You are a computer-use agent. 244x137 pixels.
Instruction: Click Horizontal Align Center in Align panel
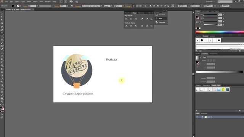(x=131, y=19)
